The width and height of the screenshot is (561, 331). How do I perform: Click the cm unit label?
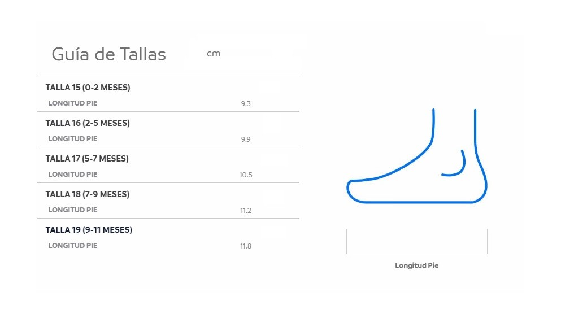point(214,54)
